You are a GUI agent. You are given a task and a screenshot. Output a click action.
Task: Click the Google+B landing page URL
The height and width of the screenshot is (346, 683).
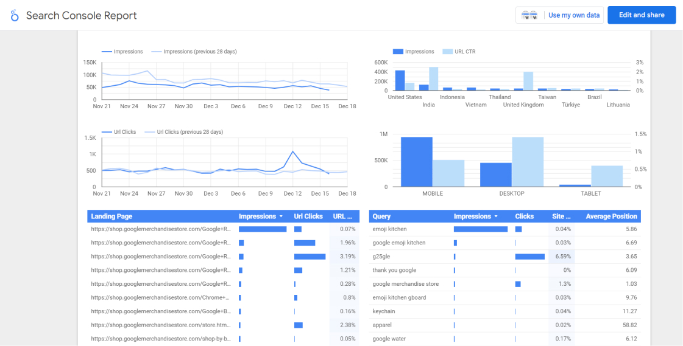click(161, 312)
